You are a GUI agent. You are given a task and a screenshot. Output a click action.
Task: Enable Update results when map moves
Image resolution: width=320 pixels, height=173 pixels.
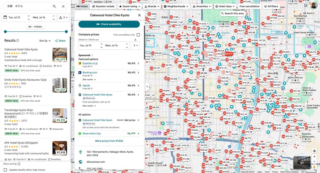pyautogui.click(x=5, y=170)
